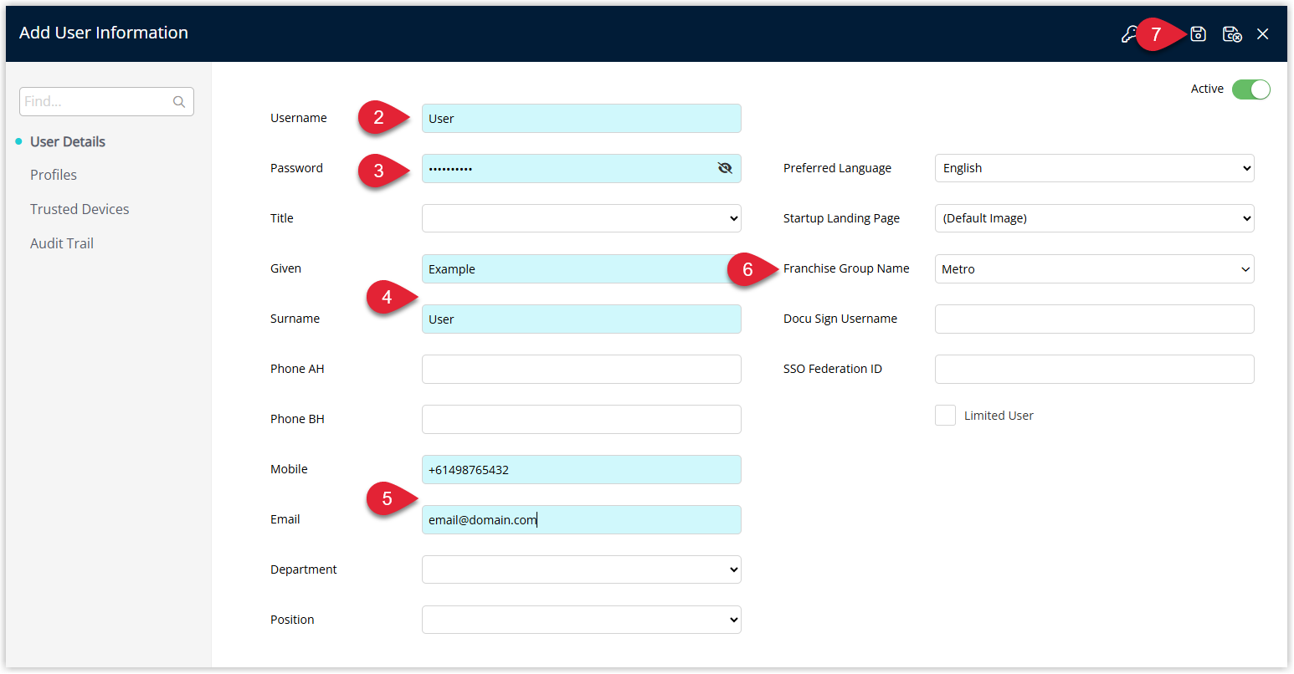Image resolution: width=1294 pixels, height=674 pixels.
Task: Select the User Details section
Action: point(68,141)
